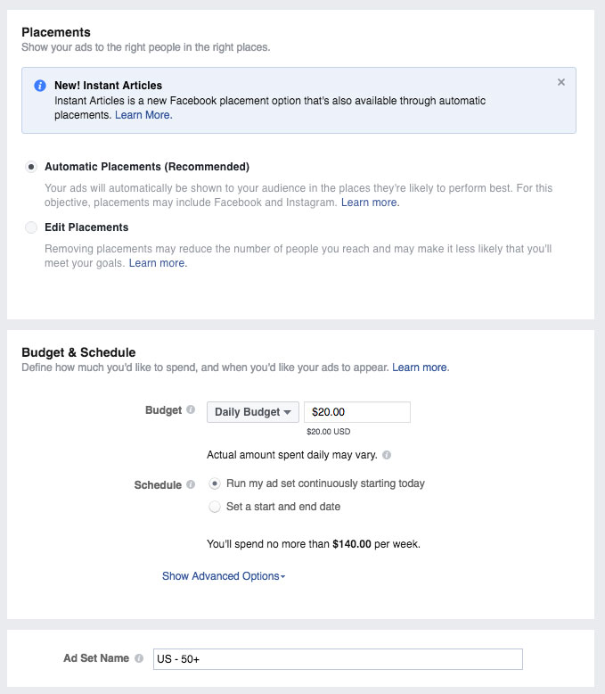Image resolution: width=605 pixels, height=694 pixels.
Task: Click Learn More link in Instant Articles banner
Action: coord(143,115)
